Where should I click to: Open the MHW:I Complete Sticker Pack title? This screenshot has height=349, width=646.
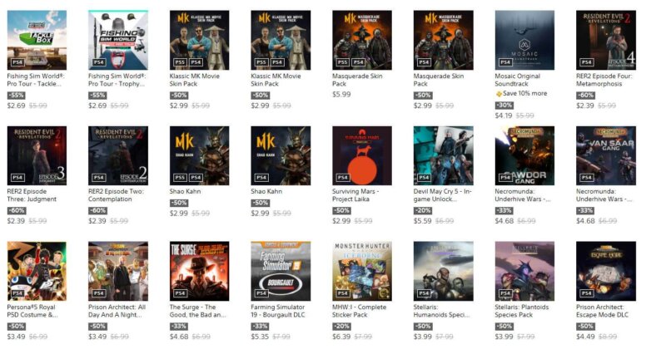point(359,311)
